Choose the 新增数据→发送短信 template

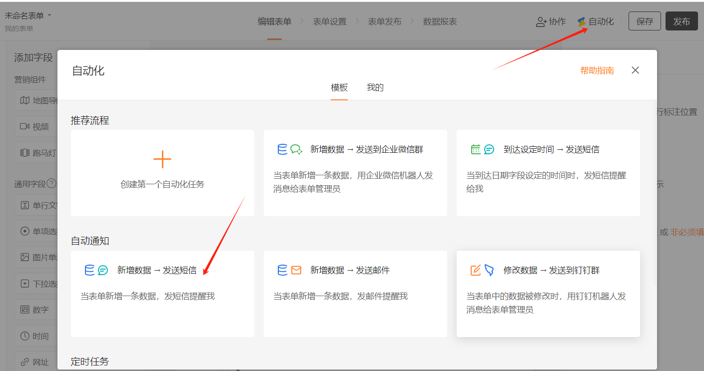(x=162, y=294)
